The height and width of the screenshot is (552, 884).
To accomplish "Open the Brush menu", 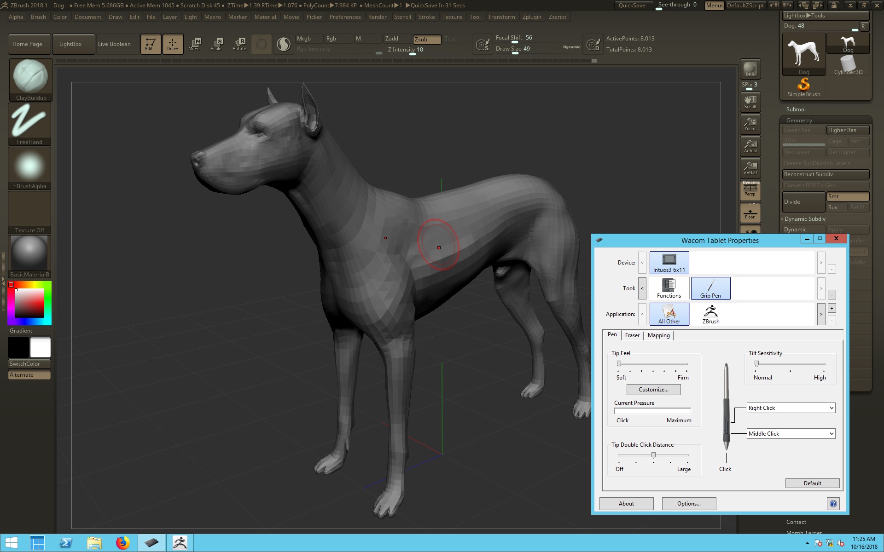I will [x=38, y=17].
